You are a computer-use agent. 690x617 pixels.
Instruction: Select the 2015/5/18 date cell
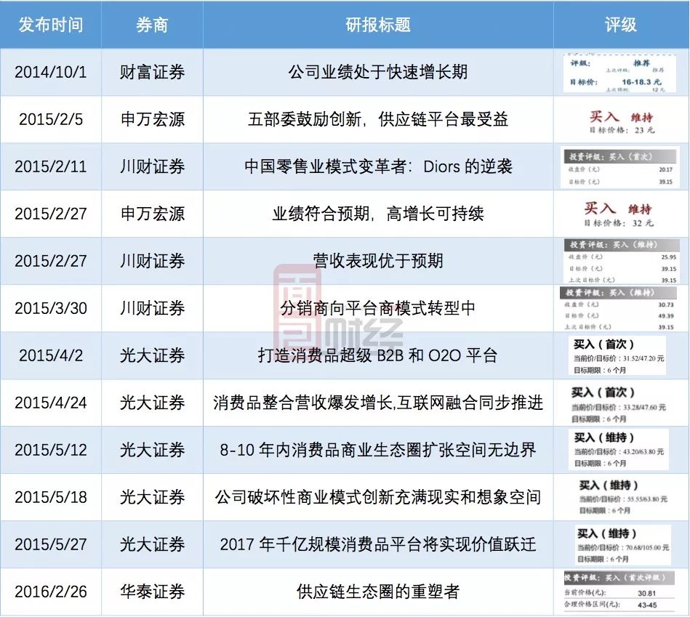[51, 497]
